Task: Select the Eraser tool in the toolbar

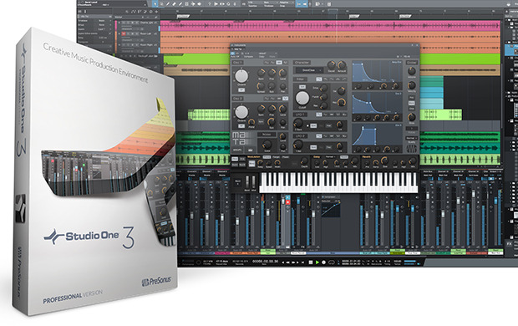Action: [174, 4]
